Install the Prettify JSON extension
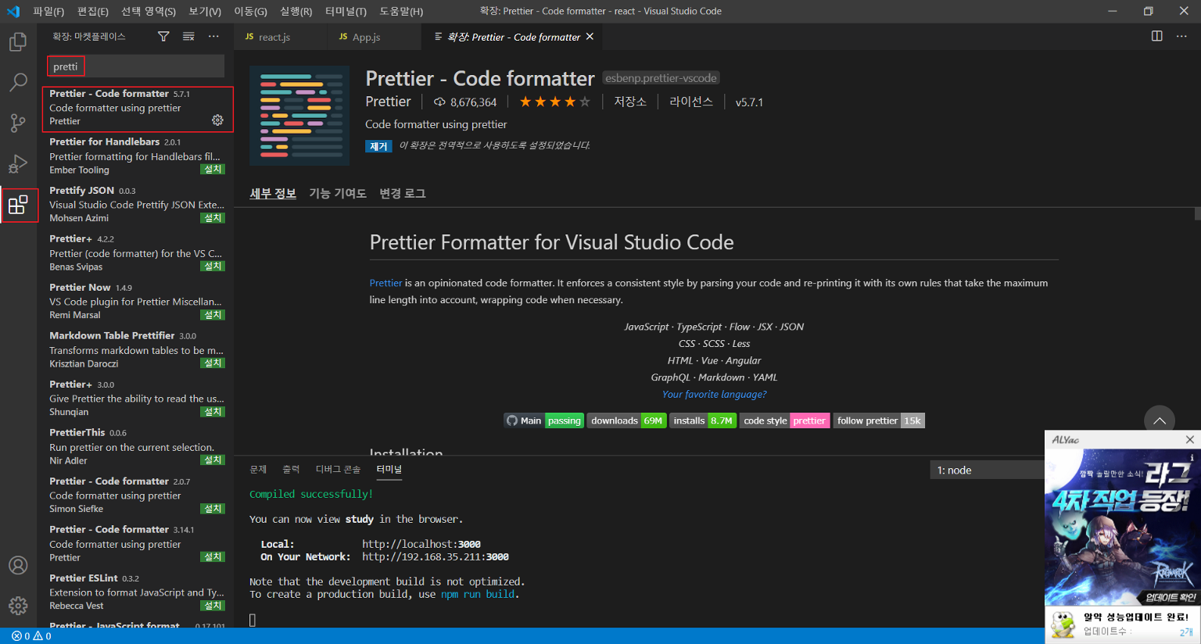1201x644 pixels. (x=213, y=218)
